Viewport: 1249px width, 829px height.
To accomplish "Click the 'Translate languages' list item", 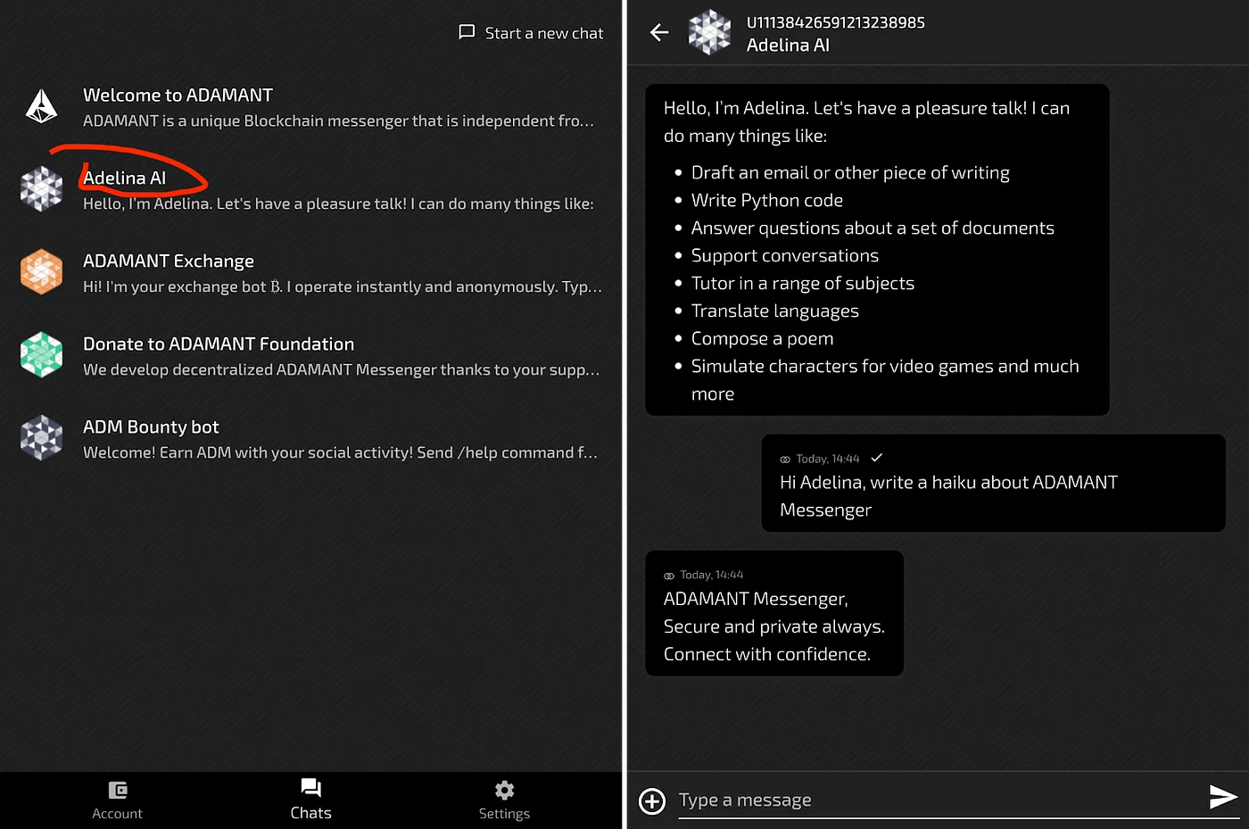I will tap(775, 311).
